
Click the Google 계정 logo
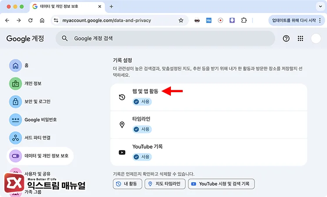(x=25, y=38)
